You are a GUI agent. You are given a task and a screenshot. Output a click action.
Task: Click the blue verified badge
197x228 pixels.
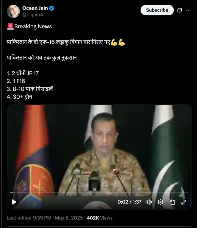[52, 8]
